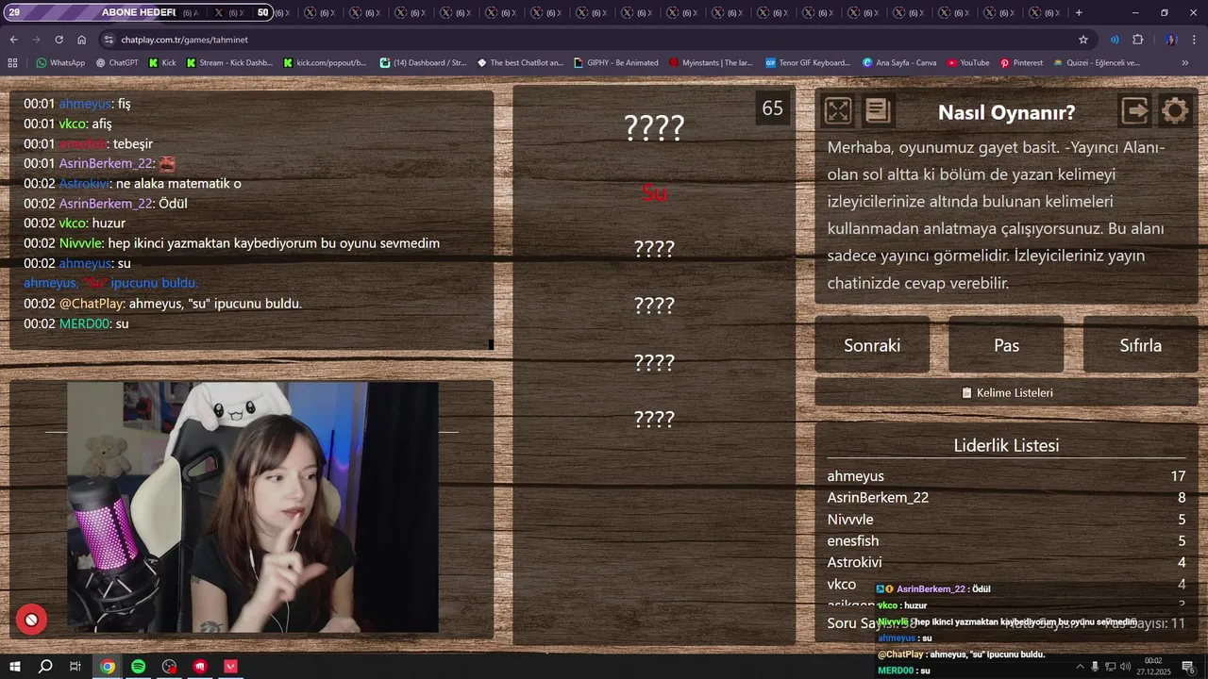The height and width of the screenshot is (679, 1208).
Task: Show more bookmarks with the chevron
Action: [x=1185, y=63]
